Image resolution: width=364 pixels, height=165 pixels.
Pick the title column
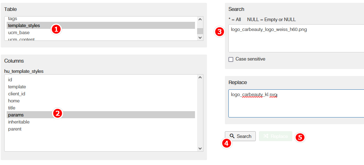click(x=12, y=108)
